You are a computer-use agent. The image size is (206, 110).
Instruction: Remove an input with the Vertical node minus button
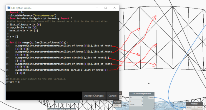click(196, 107)
